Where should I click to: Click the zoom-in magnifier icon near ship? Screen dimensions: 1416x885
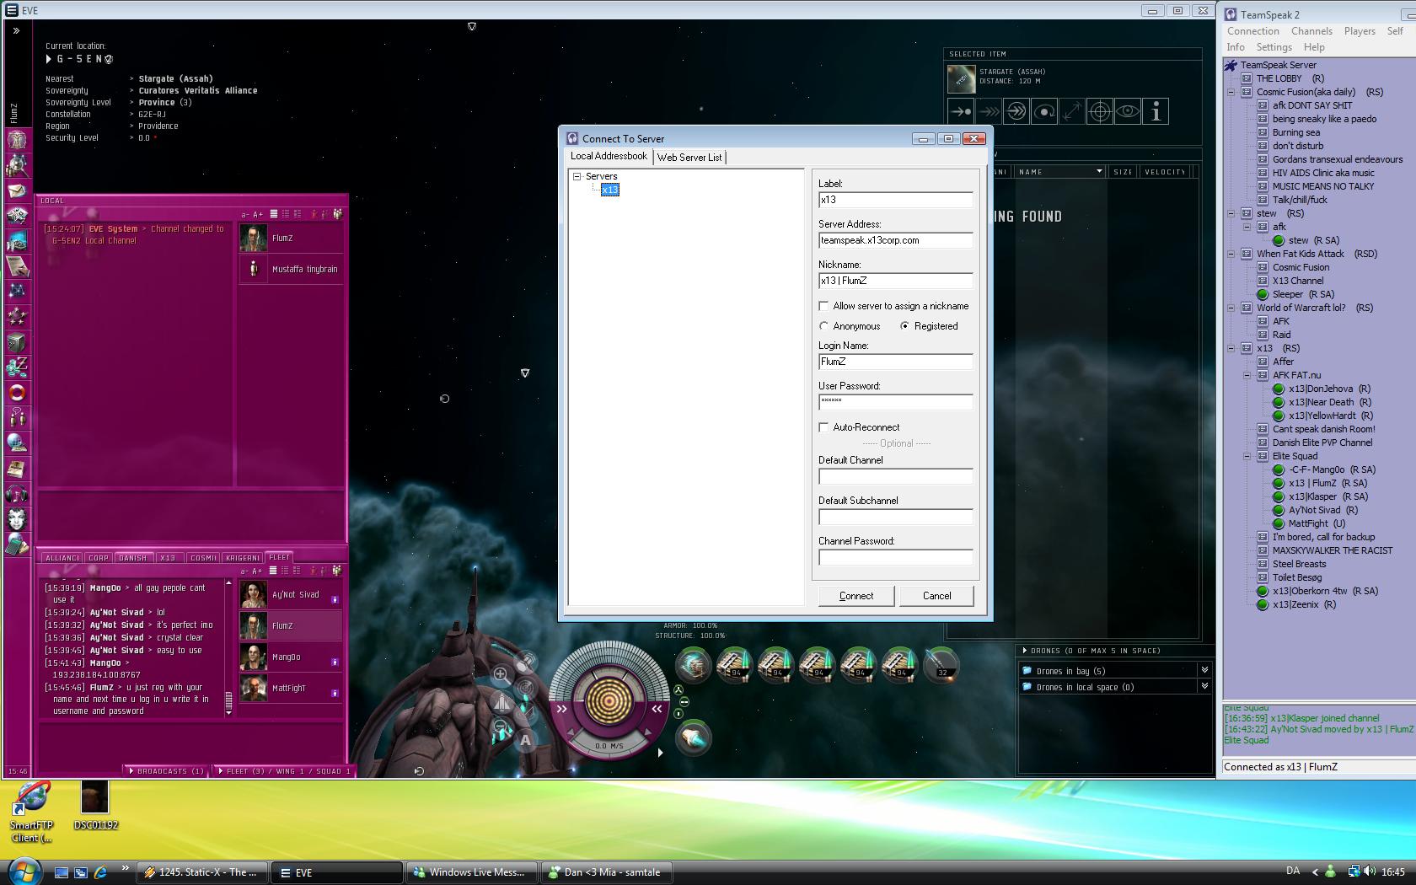pyautogui.click(x=501, y=674)
